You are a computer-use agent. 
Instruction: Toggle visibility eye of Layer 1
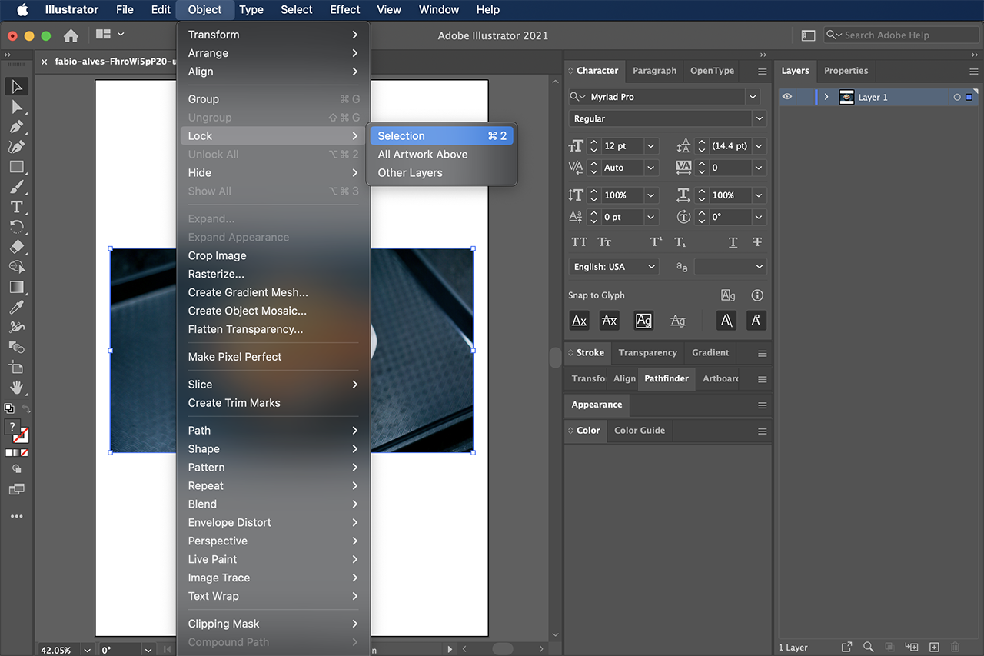[x=786, y=97]
